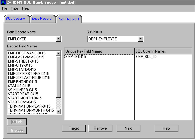Open the Help menu
195x139 pixels.
coord(26,8)
